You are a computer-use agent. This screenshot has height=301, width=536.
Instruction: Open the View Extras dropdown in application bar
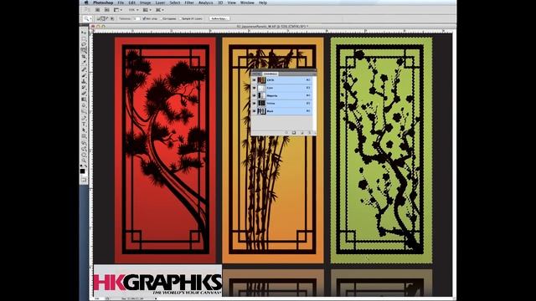(117, 10)
